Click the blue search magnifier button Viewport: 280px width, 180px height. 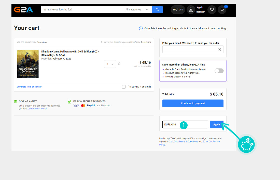(157, 10)
